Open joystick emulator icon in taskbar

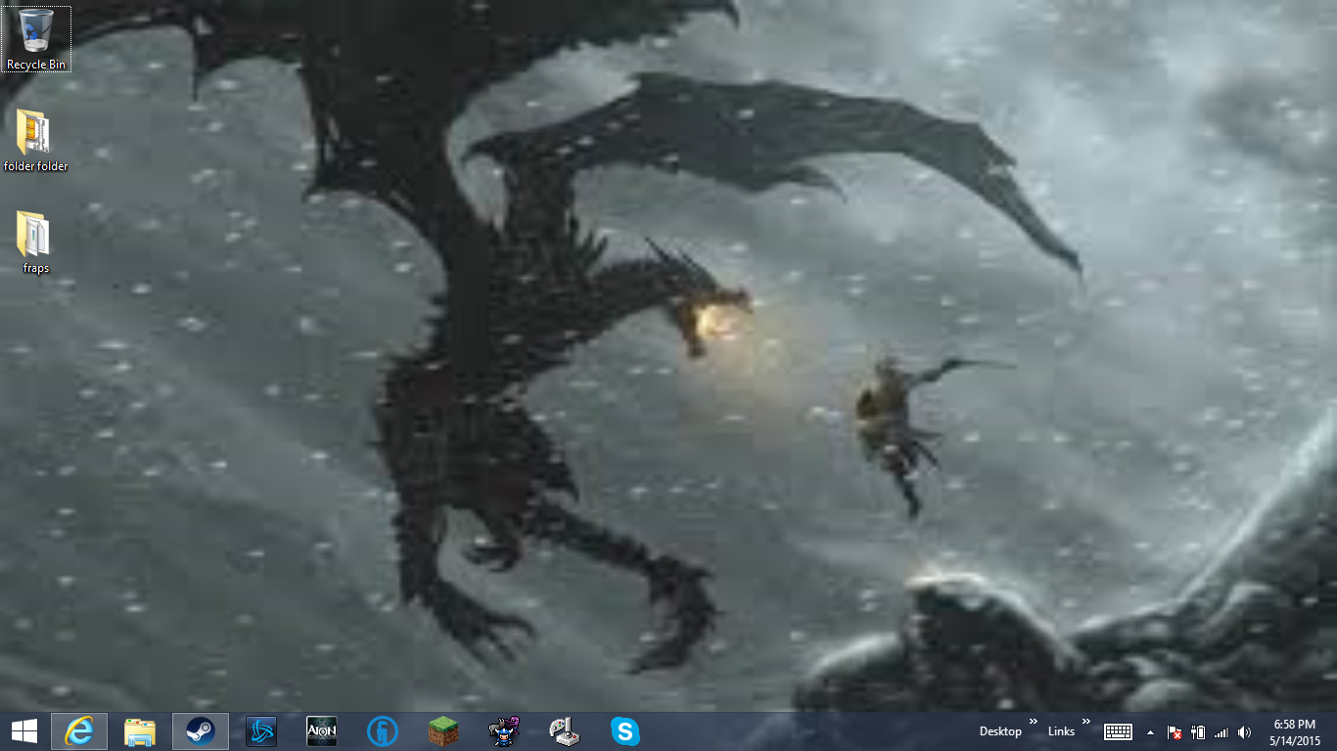tap(565, 731)
